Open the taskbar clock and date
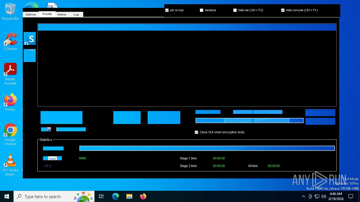The image size is (360, 202). click(336, 196)
